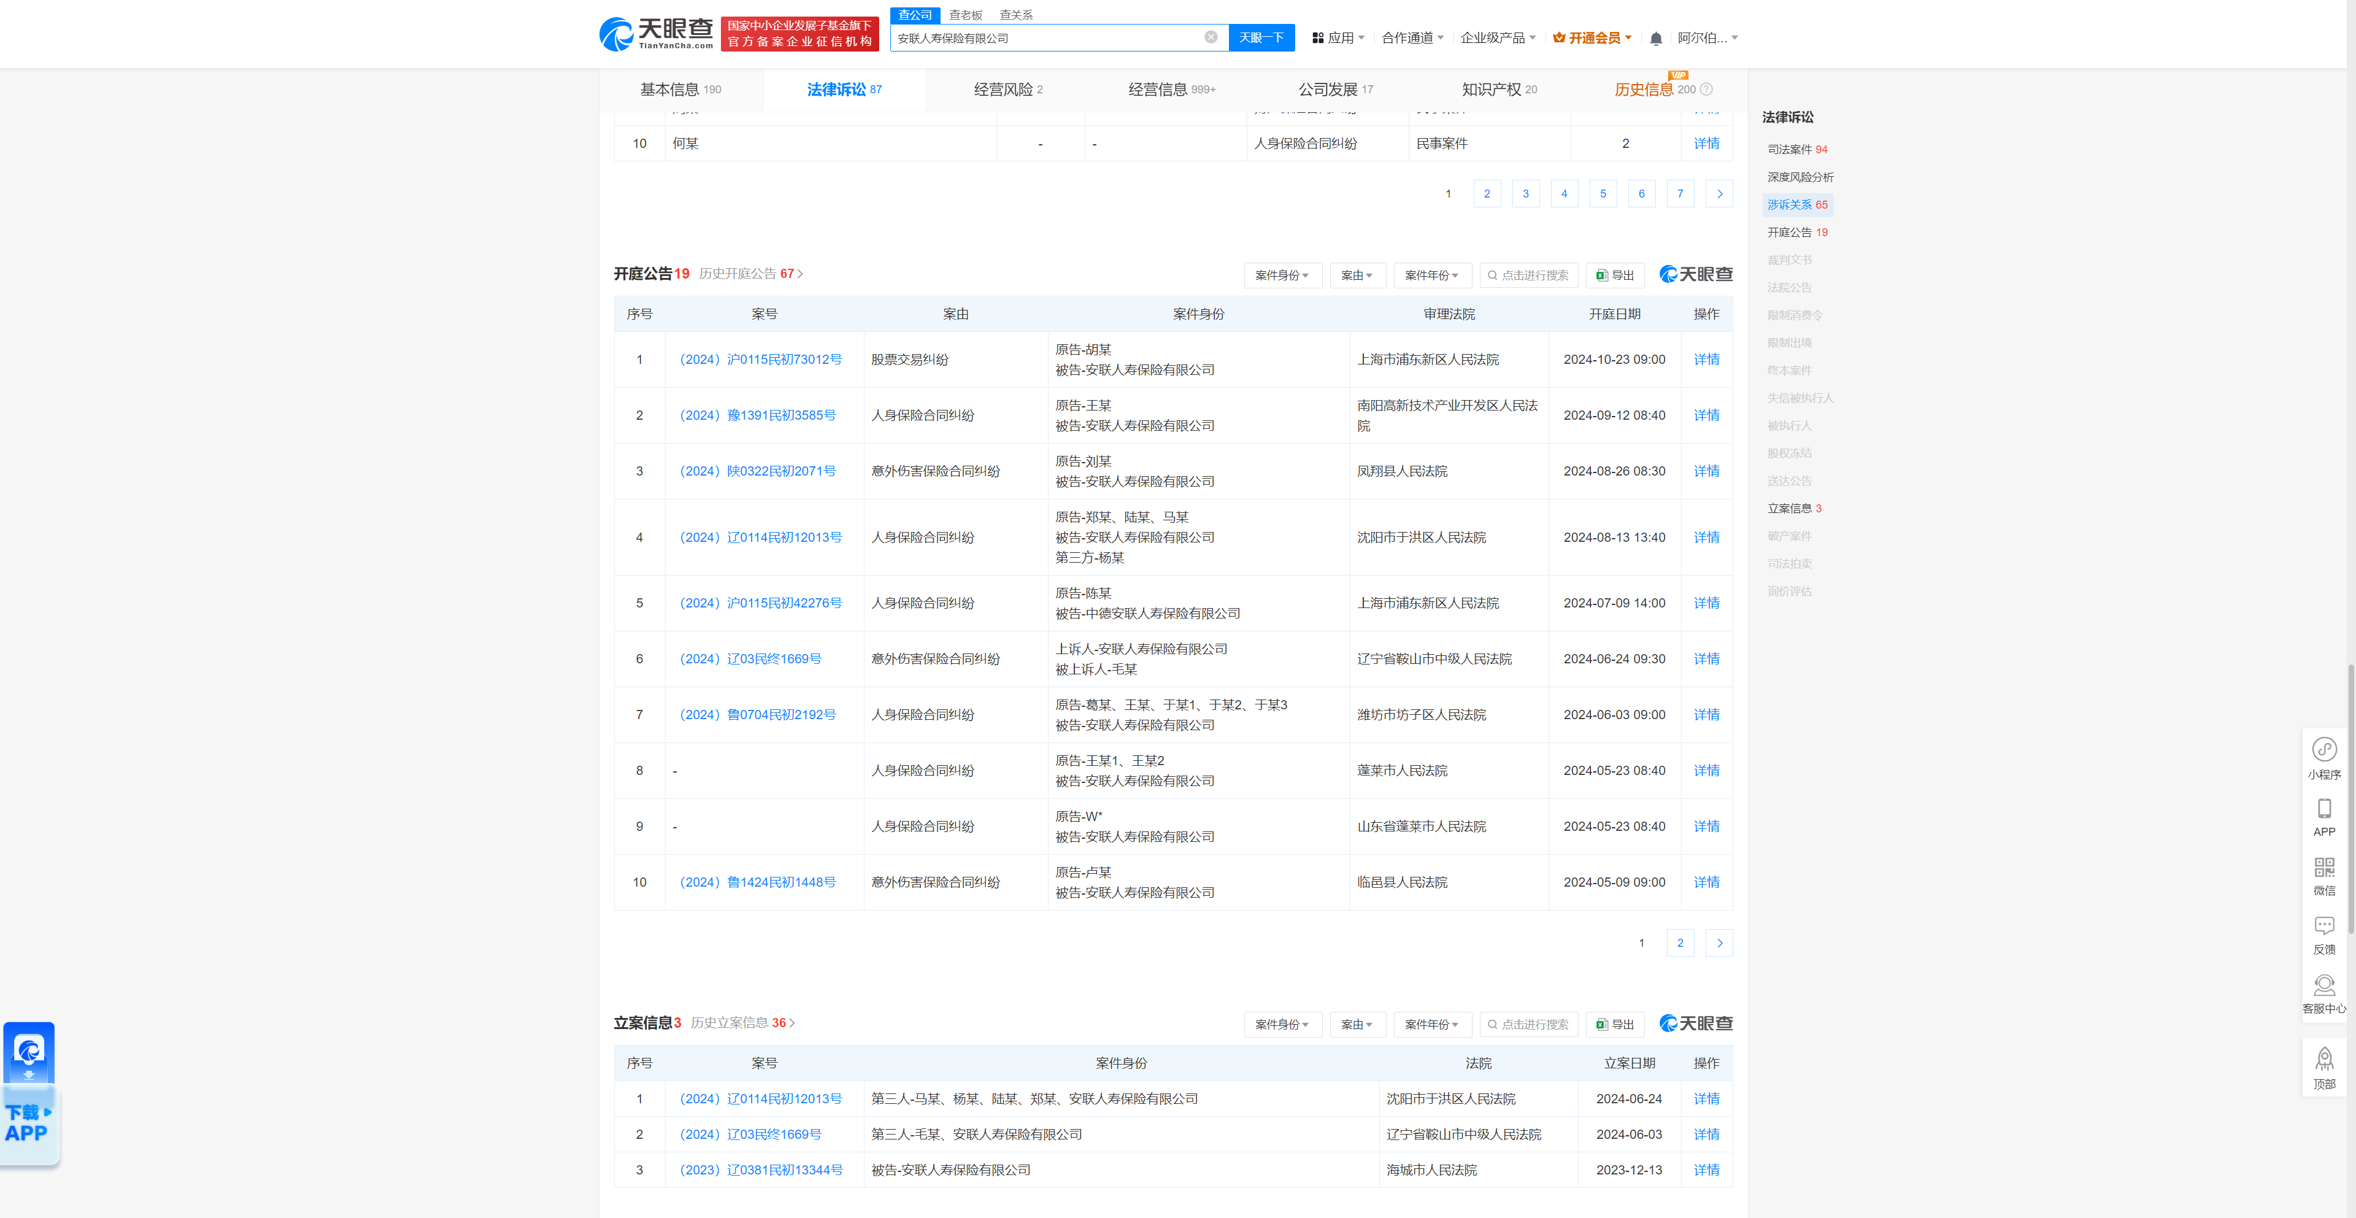
Task: Open the 案件身份 filter dropdown
Action: pyautogui.click(x=1282, y=274)
